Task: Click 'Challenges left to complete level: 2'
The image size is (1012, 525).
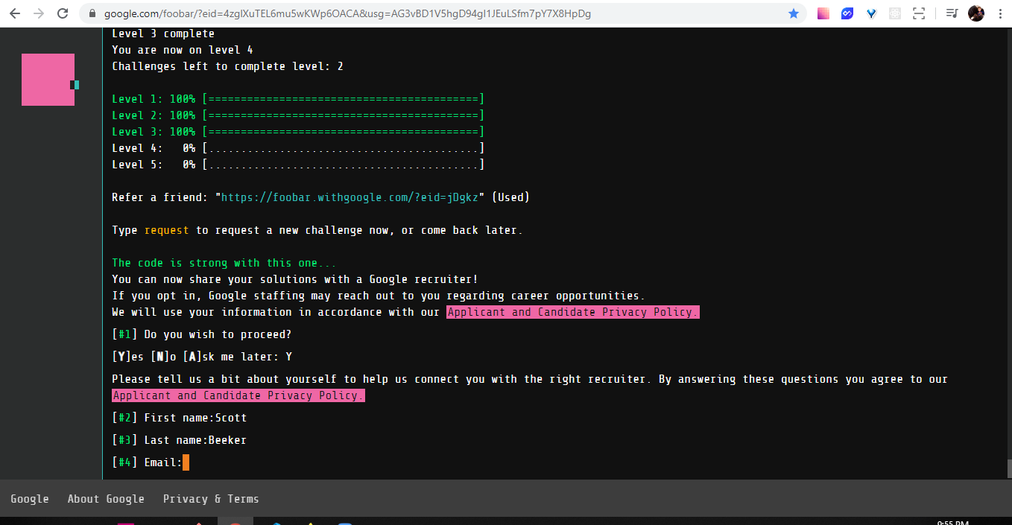Action: tap(227, 66)
